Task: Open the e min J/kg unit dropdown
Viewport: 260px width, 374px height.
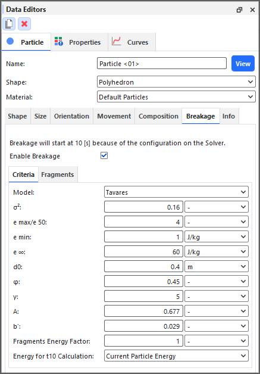Action: pos(217,237)
